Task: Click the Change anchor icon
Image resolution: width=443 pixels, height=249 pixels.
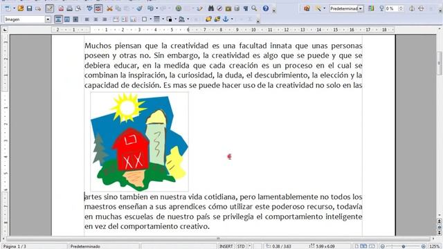Action: coord(226,19)
